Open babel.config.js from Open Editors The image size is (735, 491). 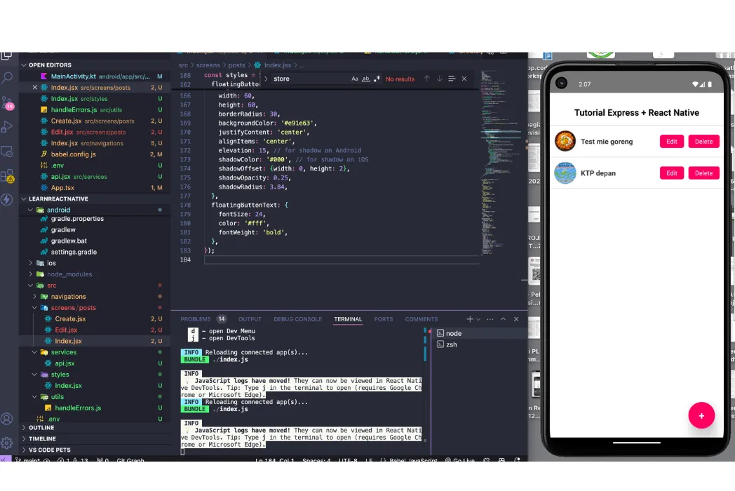click(95, 154)
